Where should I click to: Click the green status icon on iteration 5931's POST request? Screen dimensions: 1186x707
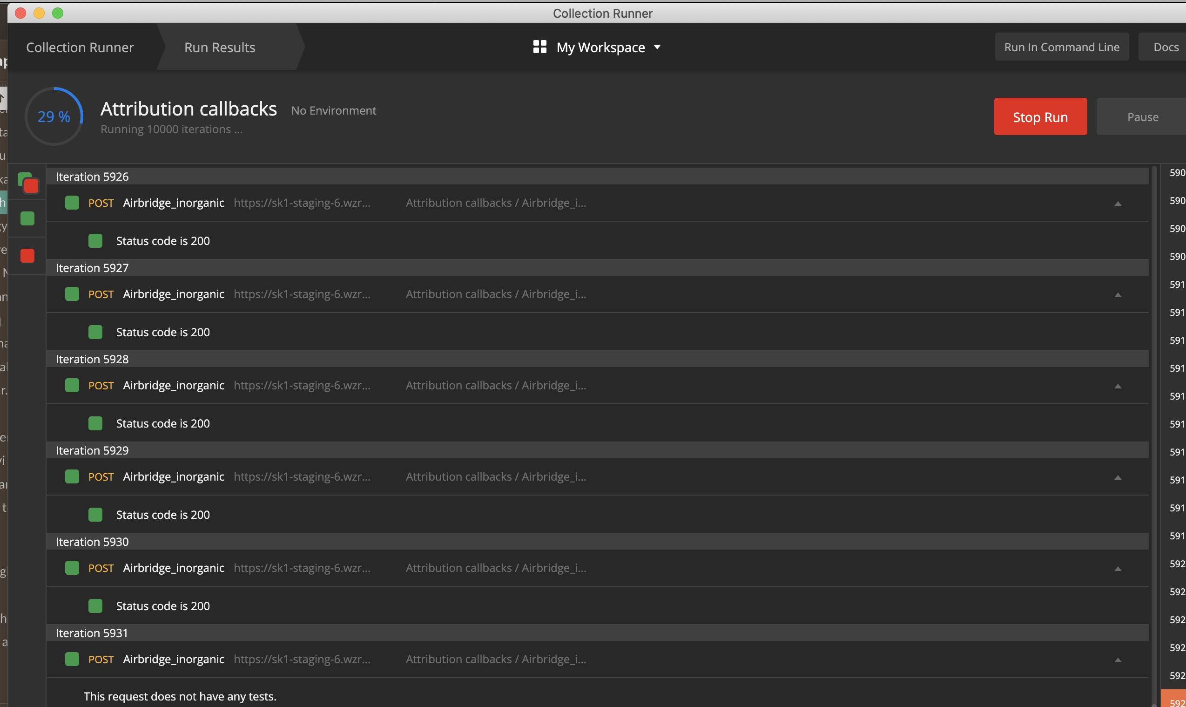pyautogui.click(x=72, y=659)
